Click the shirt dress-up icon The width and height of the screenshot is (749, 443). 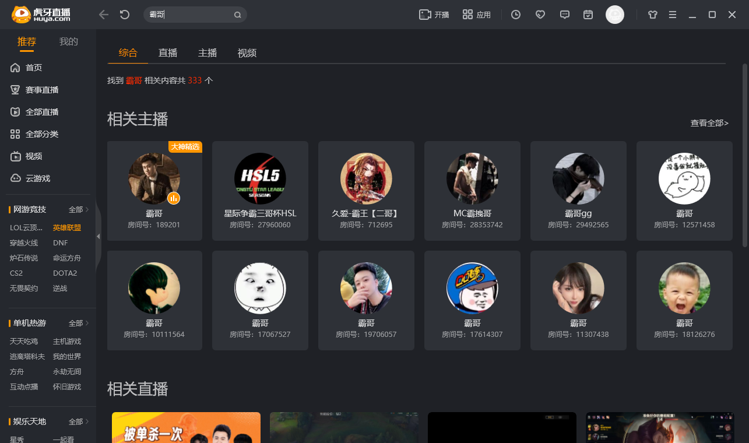tap(652, 15)
